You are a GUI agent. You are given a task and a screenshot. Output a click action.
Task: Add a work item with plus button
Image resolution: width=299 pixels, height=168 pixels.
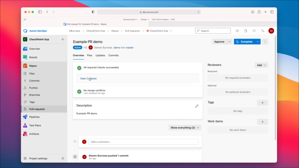pyautogui.click(x=263, y=122)
